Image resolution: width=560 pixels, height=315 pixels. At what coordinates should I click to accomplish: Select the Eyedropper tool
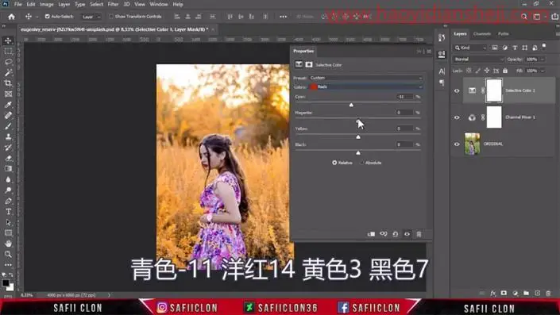tap(8, 105)
